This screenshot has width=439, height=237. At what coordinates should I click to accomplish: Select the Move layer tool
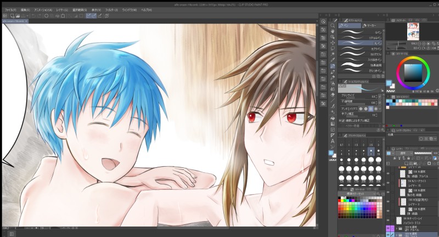333,43
